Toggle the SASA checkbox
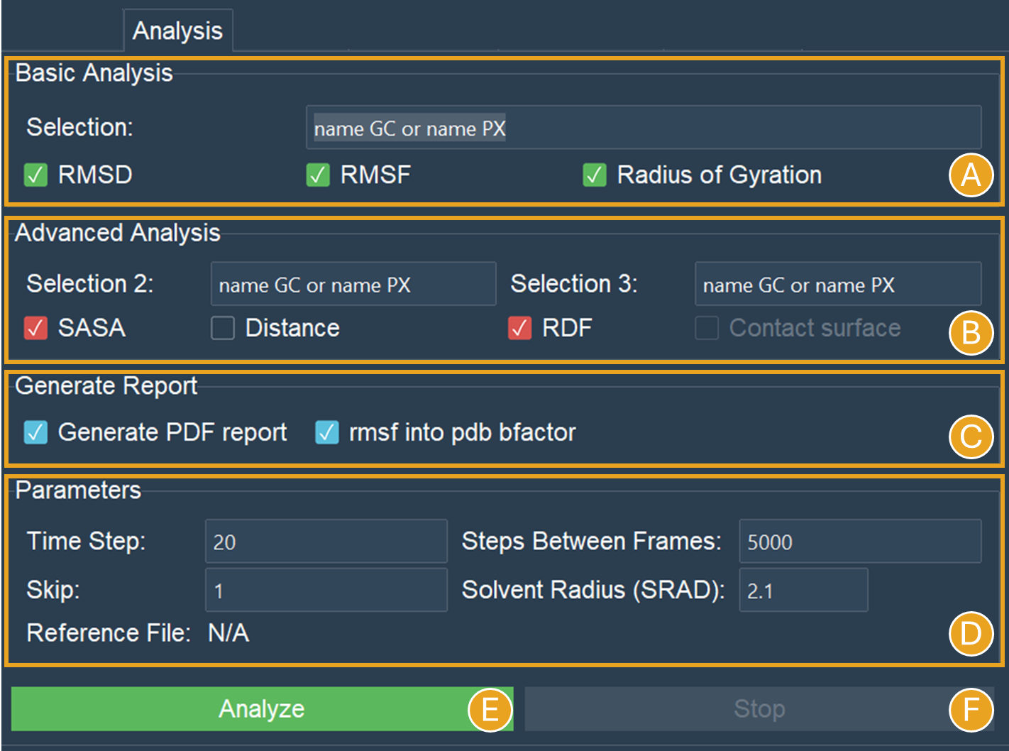This screenshot has height=751, width=1009. [x=35, y=328]
